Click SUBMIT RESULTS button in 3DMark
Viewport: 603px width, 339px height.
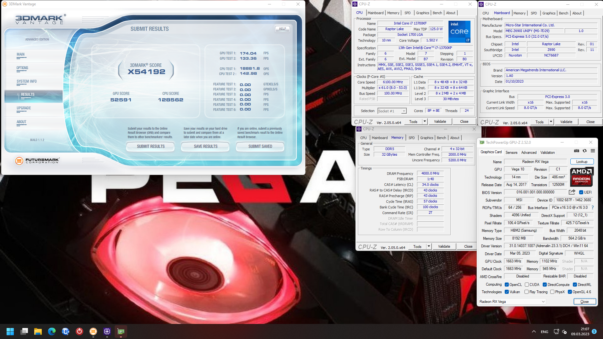click(x=151, y=147)
